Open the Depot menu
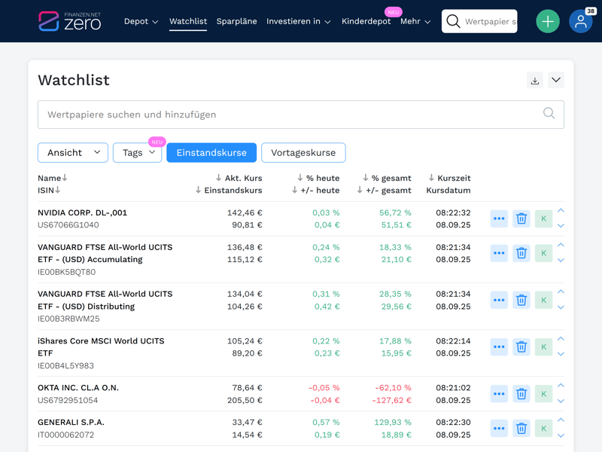This screenshot has height=452, width=602. pyautogui.click(x=141, y=21)
